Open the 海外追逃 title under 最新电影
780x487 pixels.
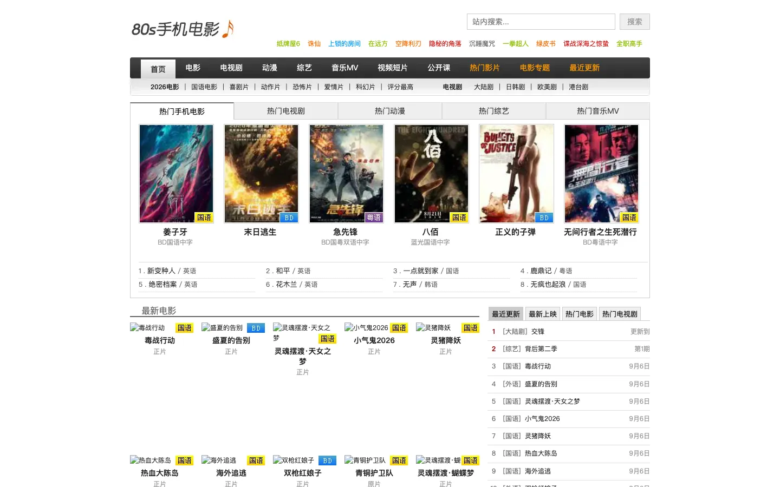coord(231,473)
